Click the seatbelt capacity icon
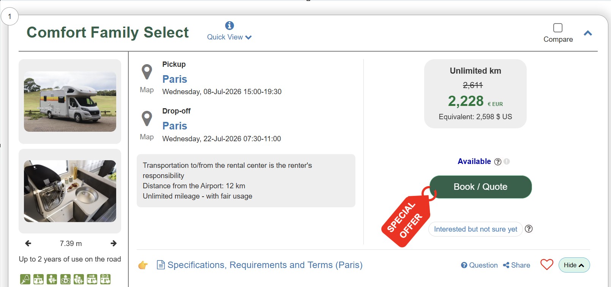Image resolution: width=611 pixels, height=287 pixels. pyautogui.click(x=52, y=279)
